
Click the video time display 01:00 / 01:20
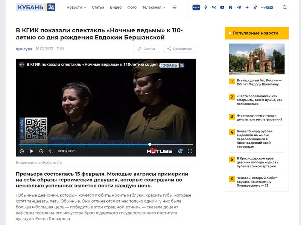[x=67, y=151]
